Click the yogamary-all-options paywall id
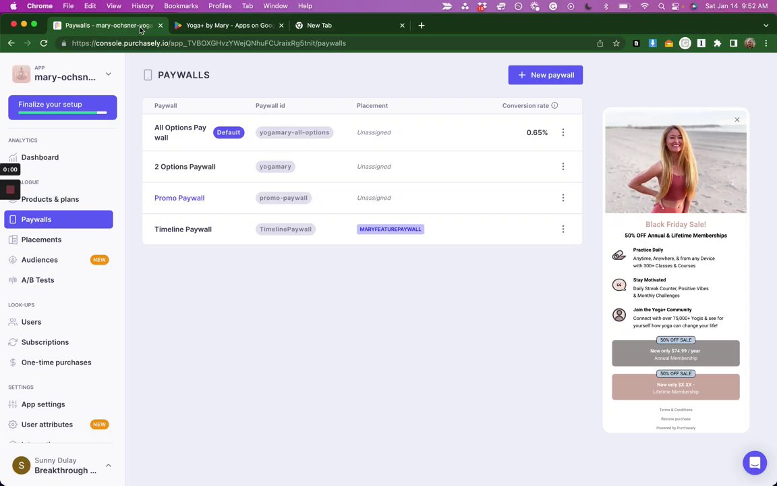Screen dimensions: 777x486 (294, 132)
